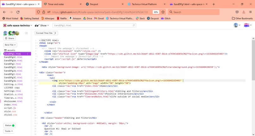Open the team avatar dropdown at top right

point(248,25)
